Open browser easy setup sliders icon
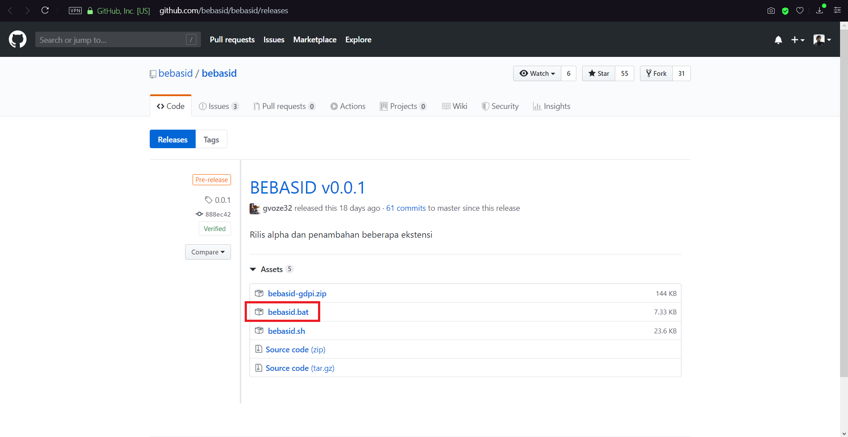 [837, 10]
